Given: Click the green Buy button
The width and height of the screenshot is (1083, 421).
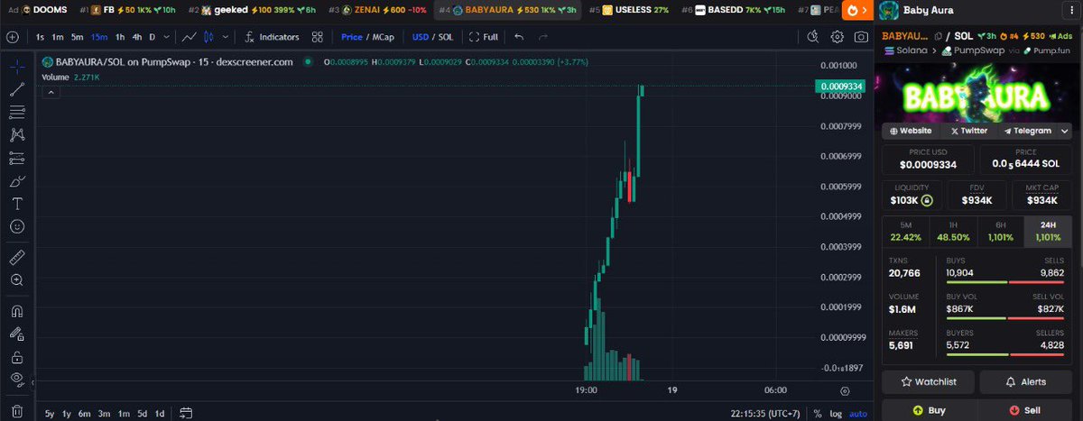Looking at the screenshot, I should pos(928,410).
